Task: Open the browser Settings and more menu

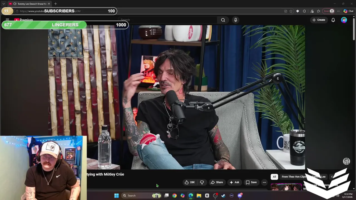Action: (x=338, y=11)
